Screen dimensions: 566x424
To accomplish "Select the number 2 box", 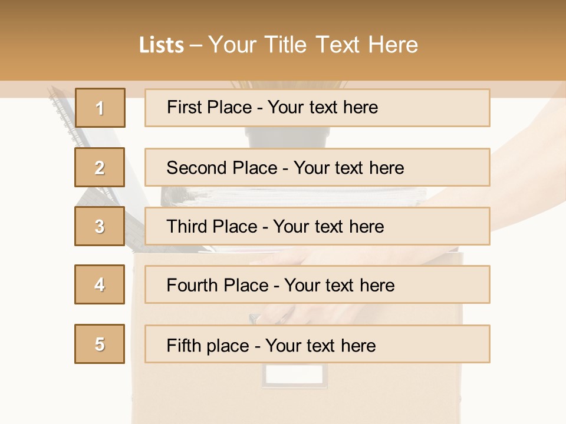I will (100, 167).
